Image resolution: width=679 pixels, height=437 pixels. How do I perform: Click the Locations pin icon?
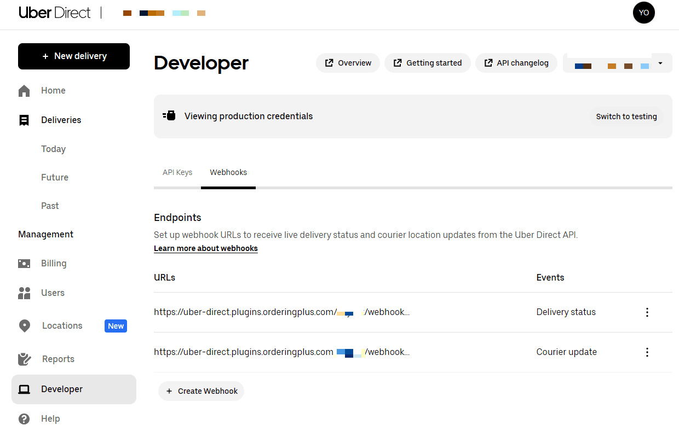pyautogui.click(x=25, y=326)
